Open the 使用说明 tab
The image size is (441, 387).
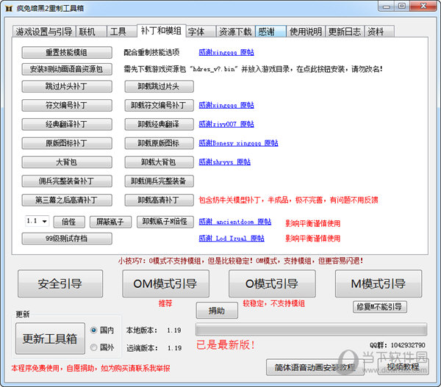(305, 32)
